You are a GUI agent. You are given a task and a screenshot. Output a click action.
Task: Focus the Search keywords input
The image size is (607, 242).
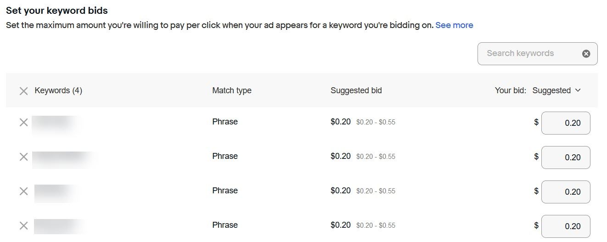(x=528, y=54)
